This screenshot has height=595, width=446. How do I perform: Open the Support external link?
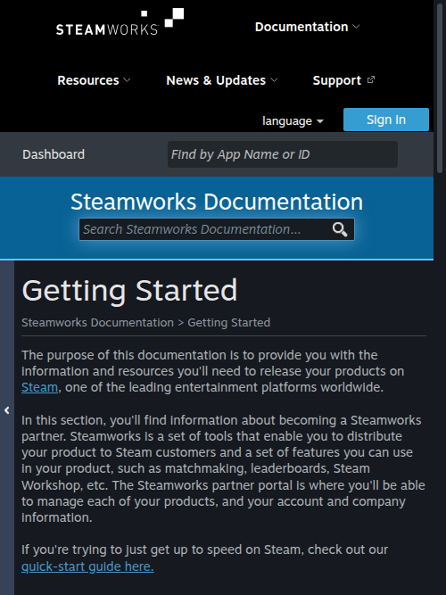click(343, 80)
